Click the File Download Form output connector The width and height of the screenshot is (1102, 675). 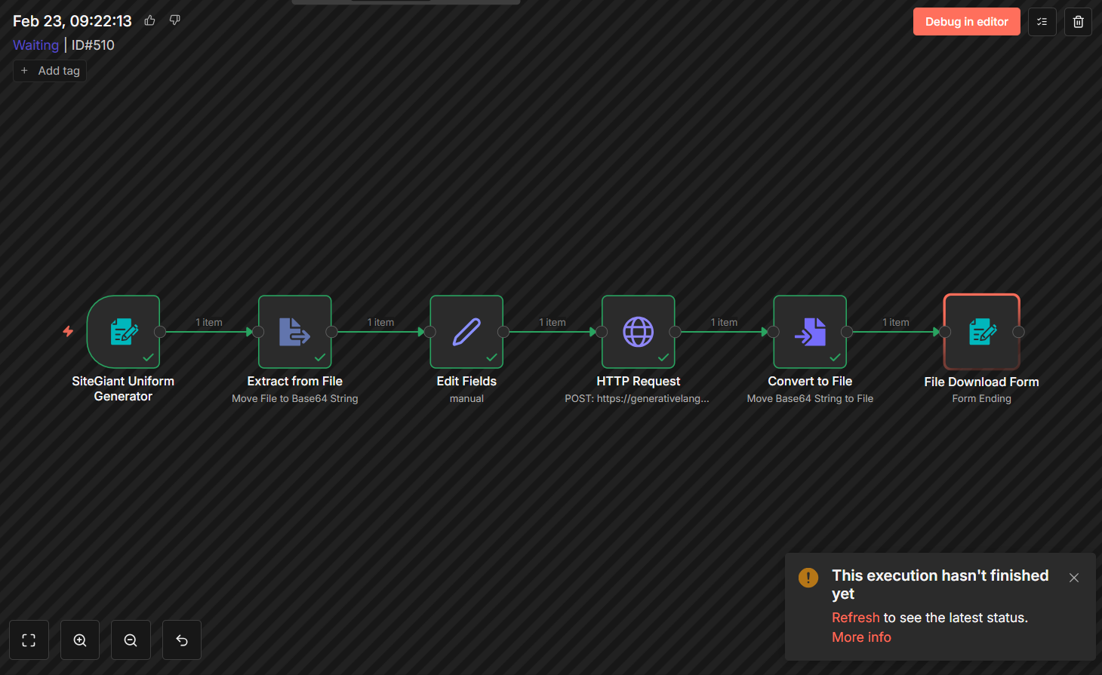click(1018, 332)
